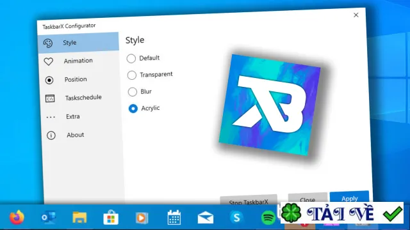Click the Extra three-dots icon
Viewport: 410px width, 230px height.
coord(51,117)
